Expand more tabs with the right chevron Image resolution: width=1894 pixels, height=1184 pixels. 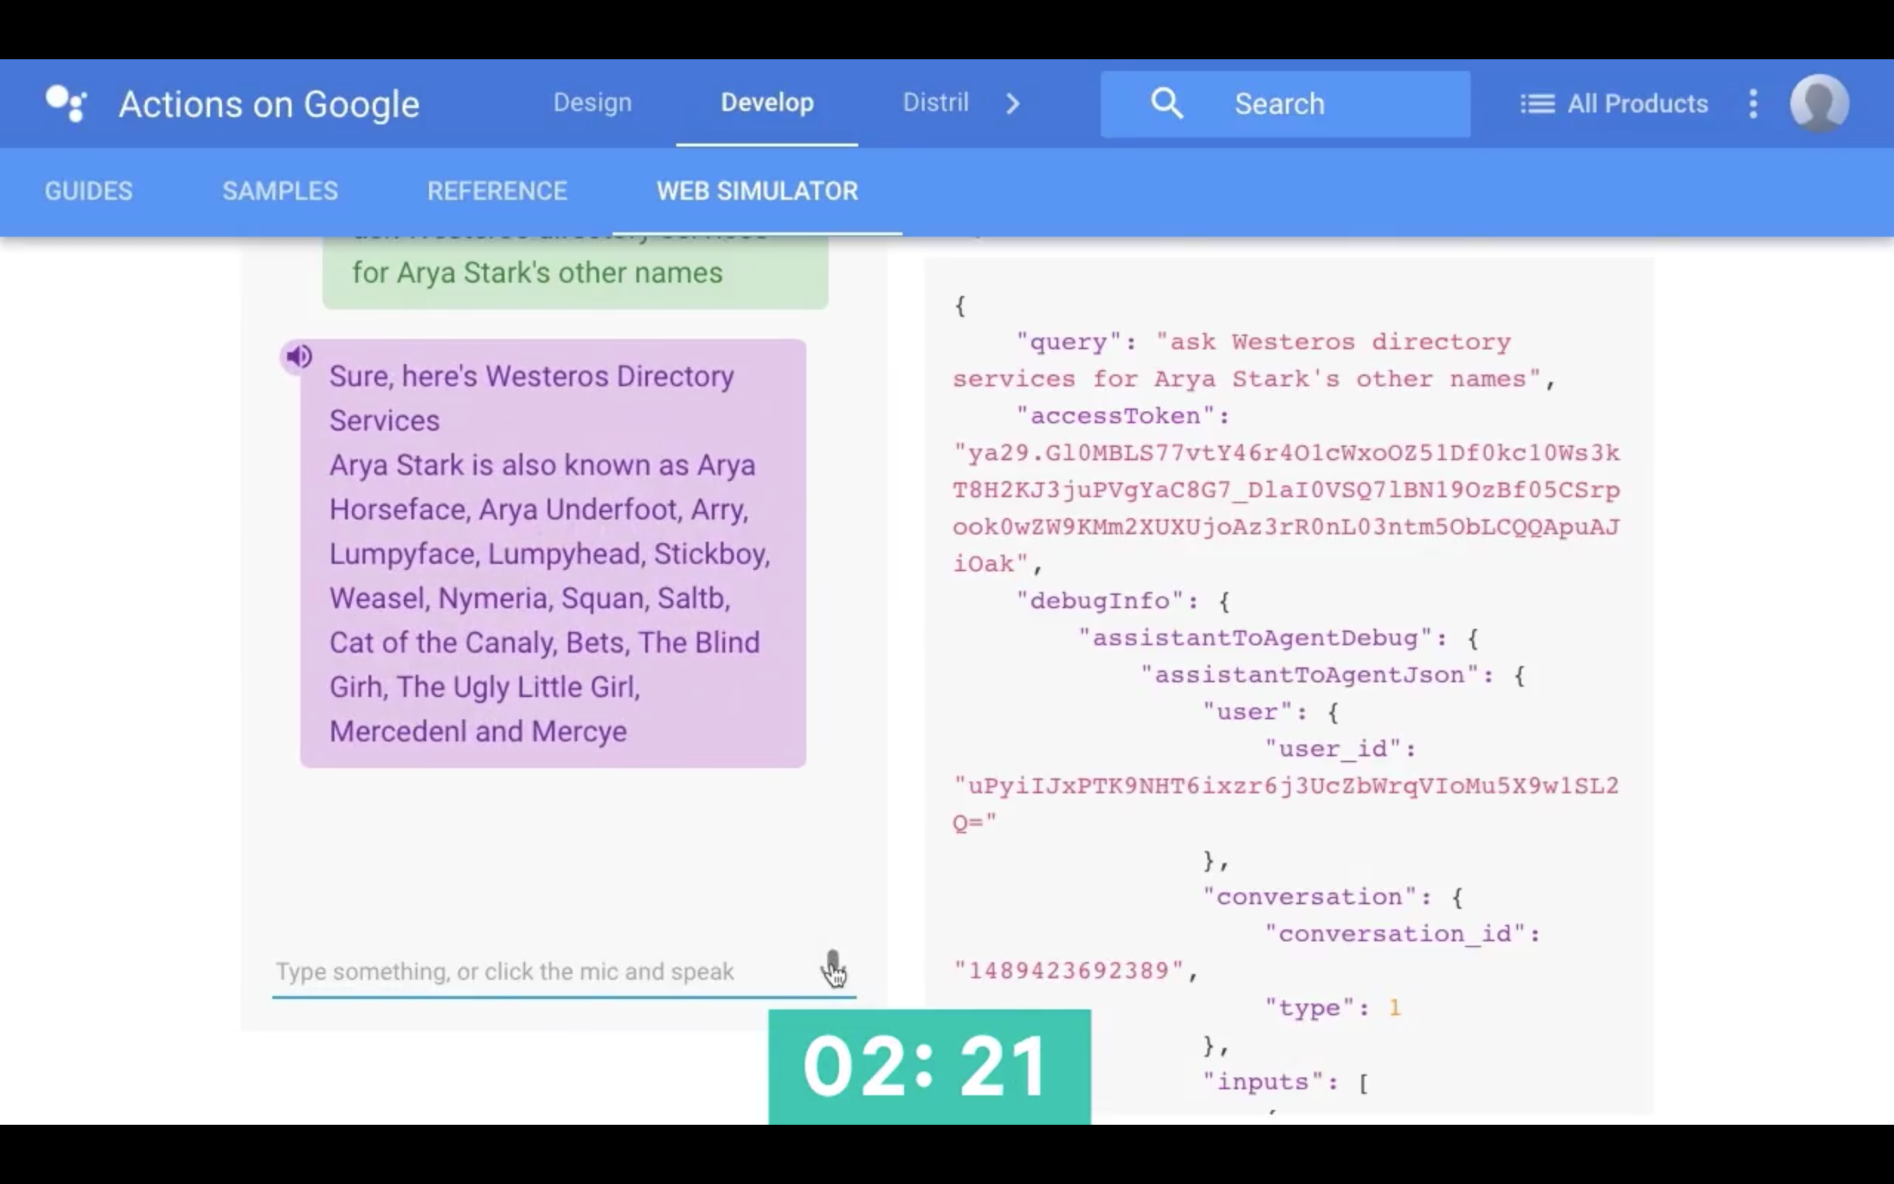point(1013,103)
